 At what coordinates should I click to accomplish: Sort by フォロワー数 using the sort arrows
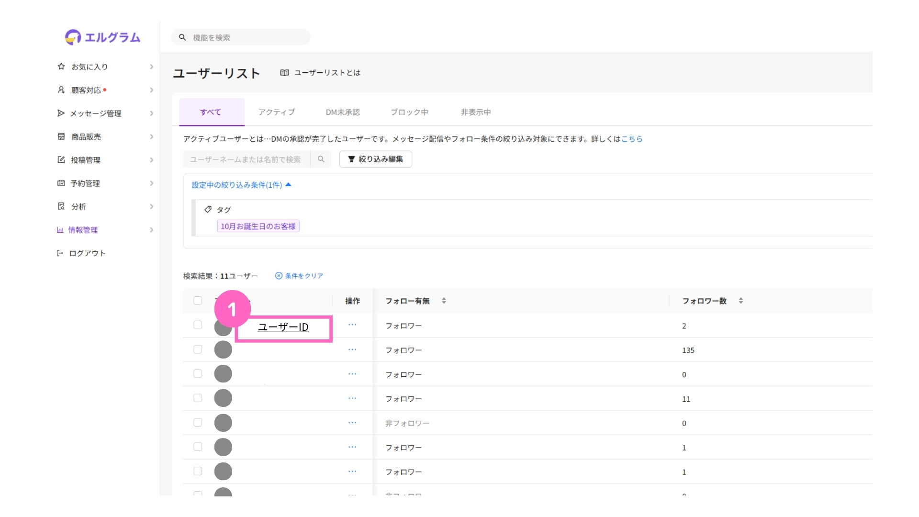click(x=740, y=301)
